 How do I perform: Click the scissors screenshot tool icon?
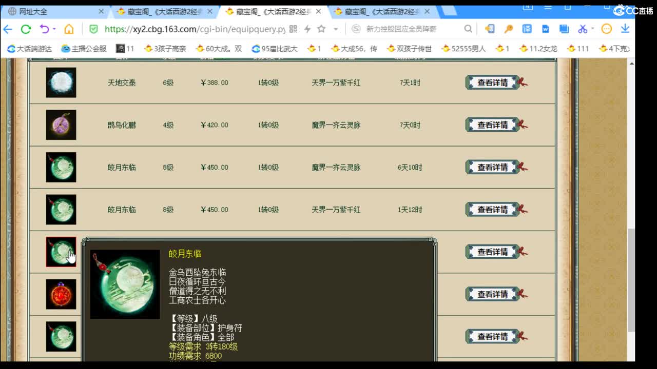582,29
